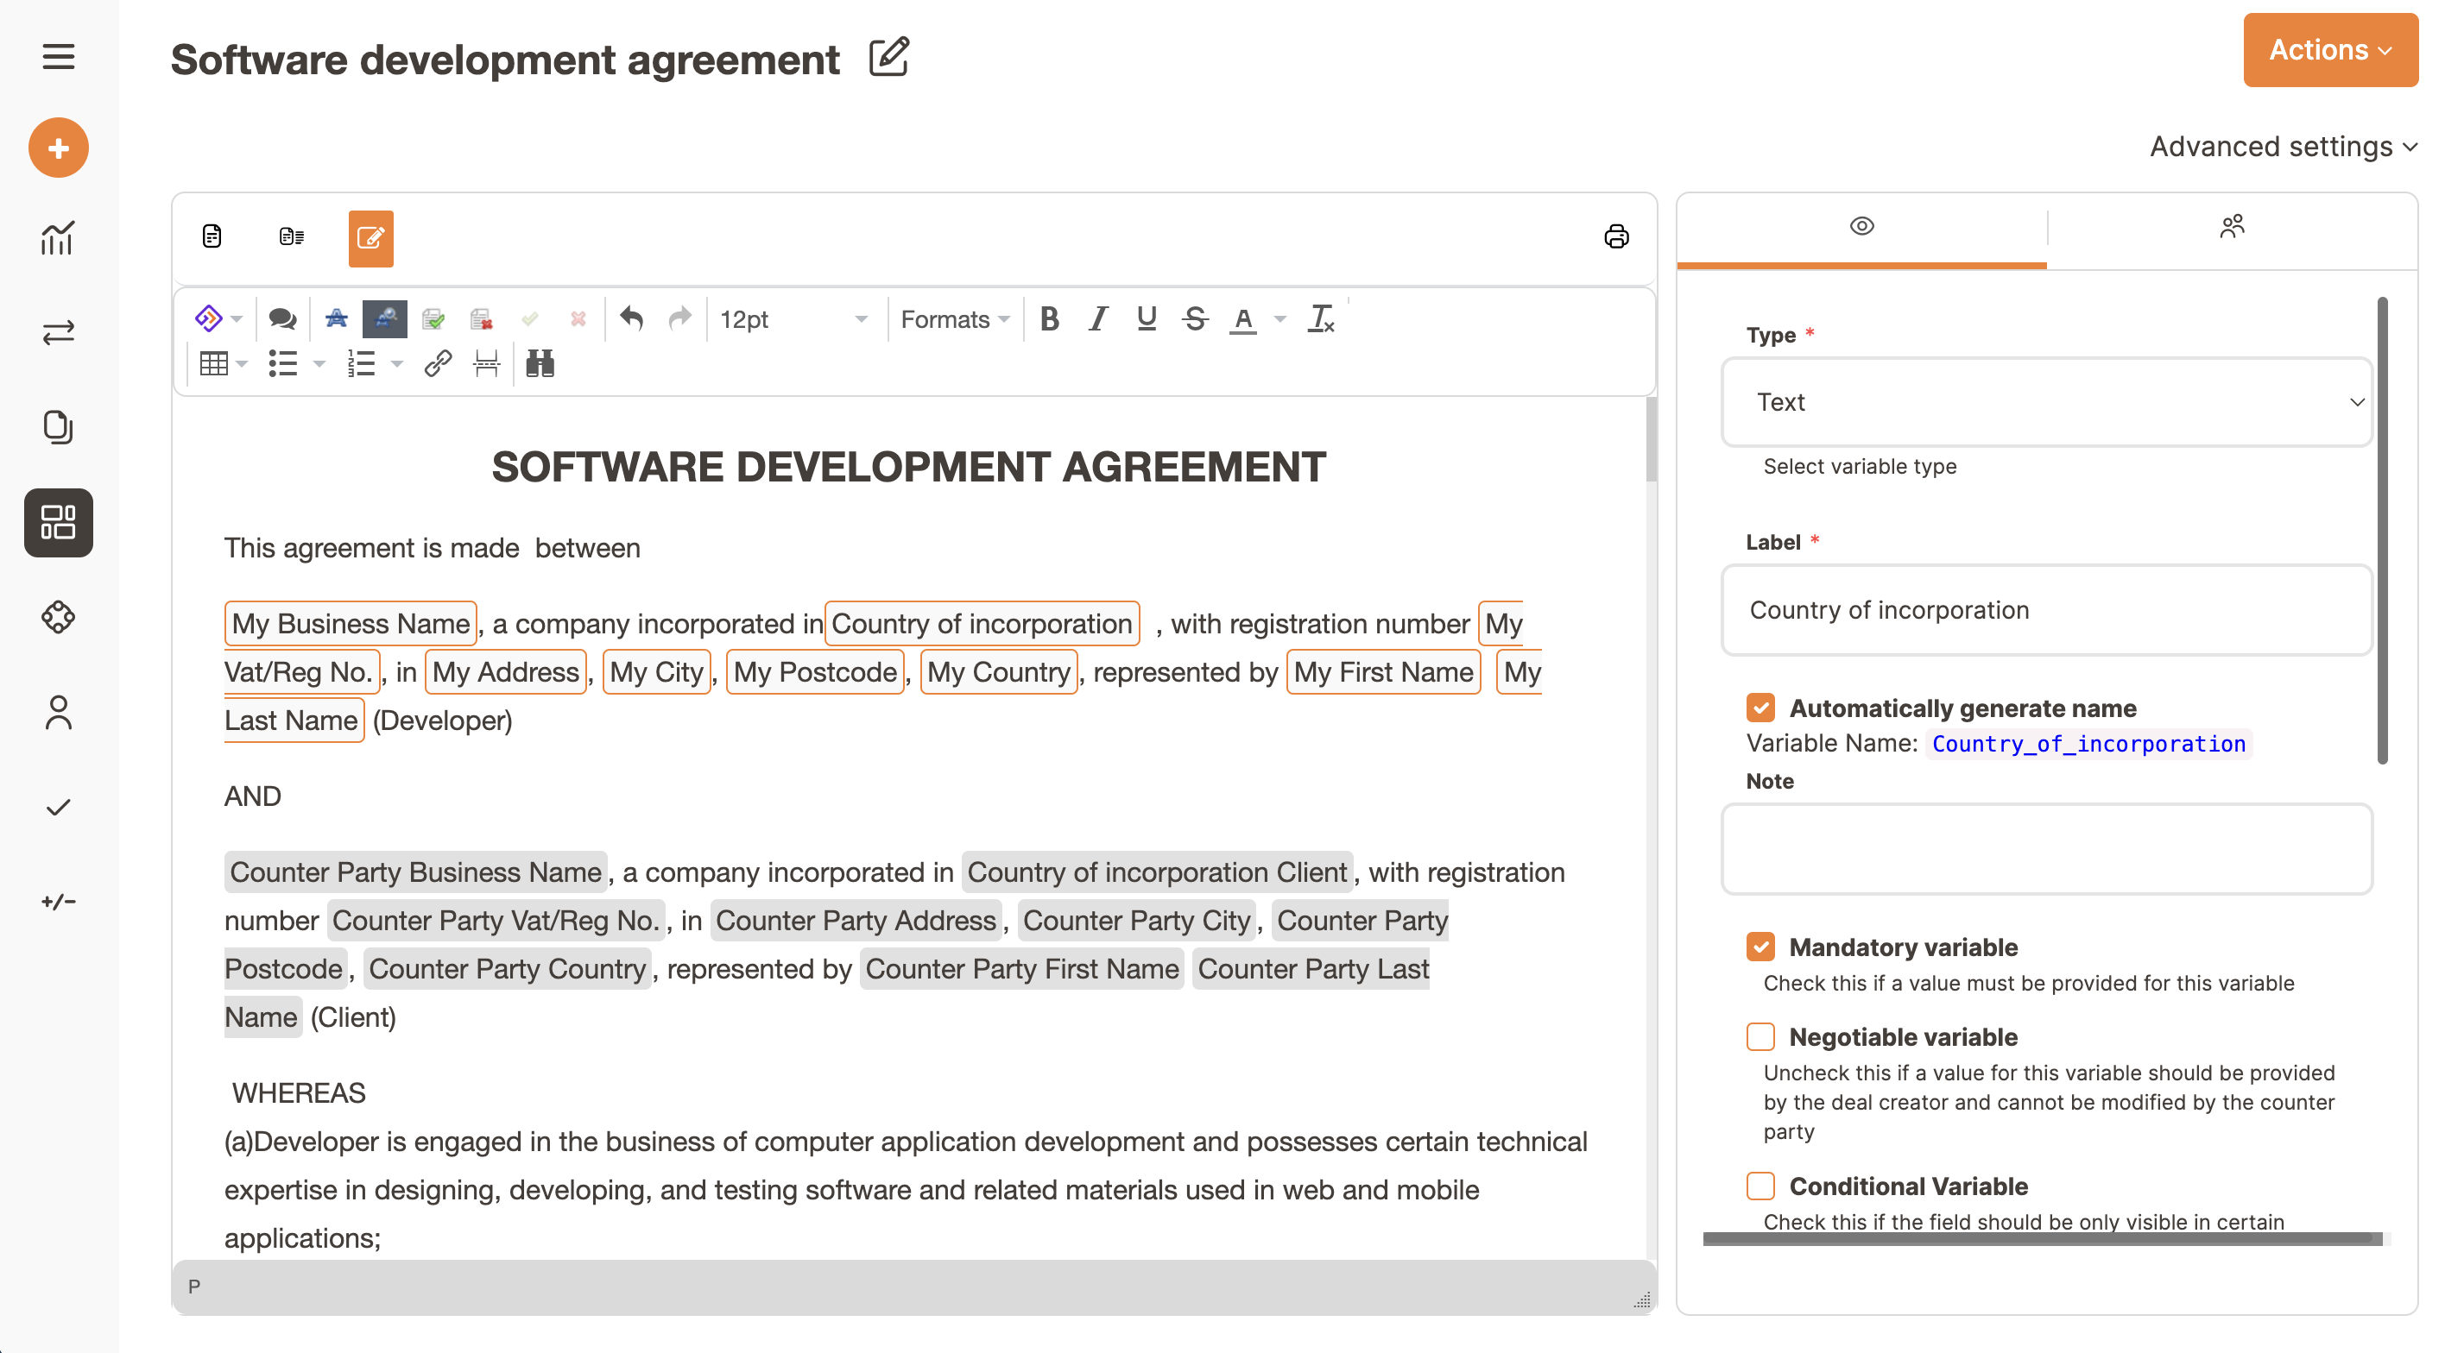Apply italic formatting
Screen dimensions: 2464x1353
(x=1098, y=318)
